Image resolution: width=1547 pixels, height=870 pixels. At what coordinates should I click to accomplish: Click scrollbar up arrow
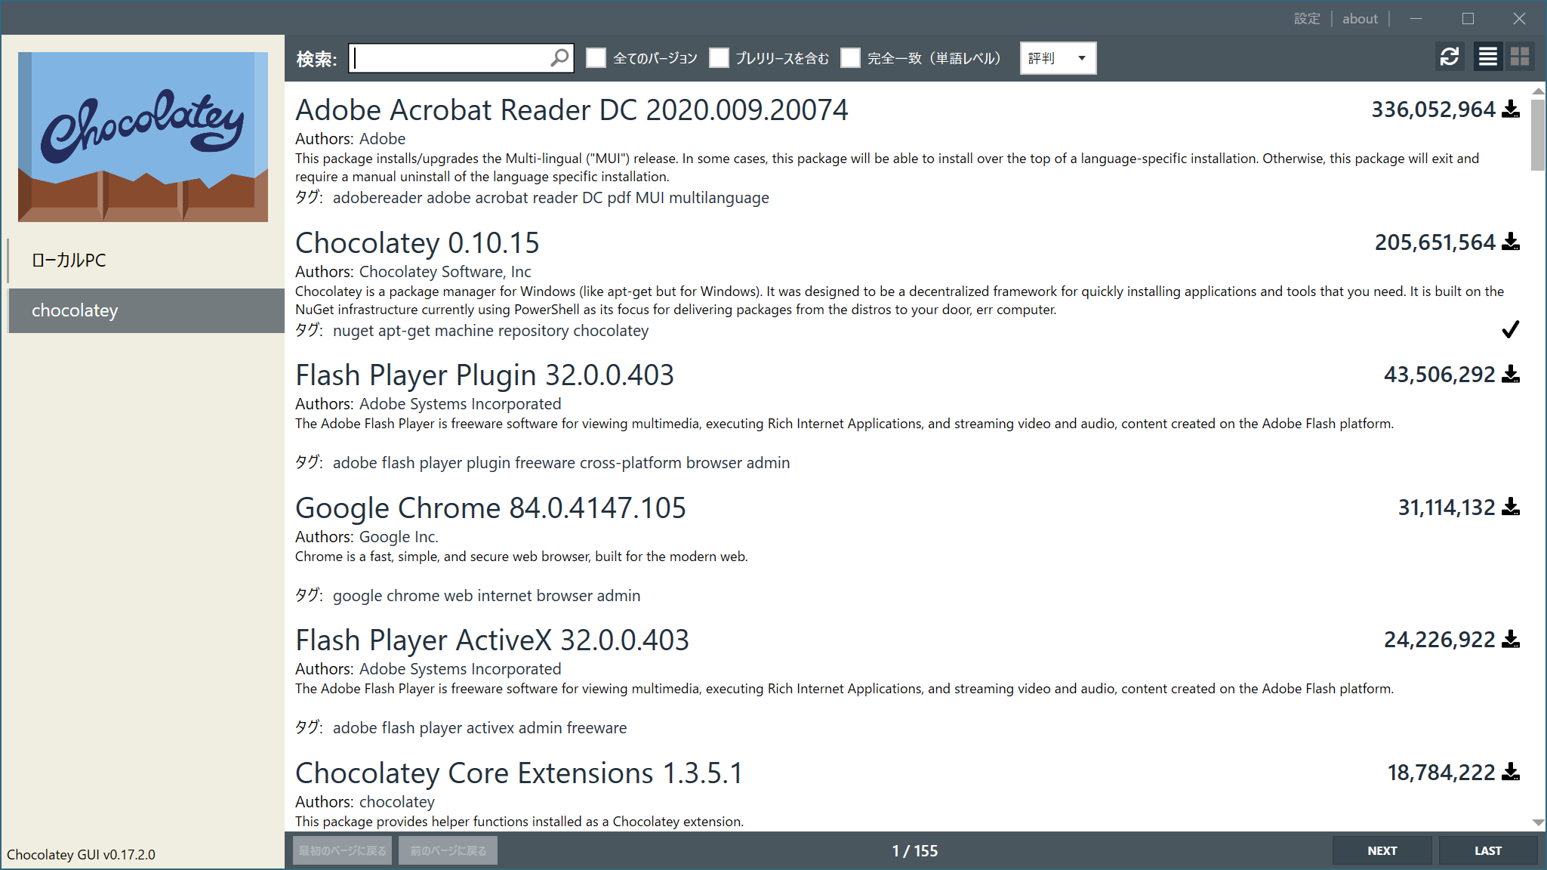click(1538, 91)
